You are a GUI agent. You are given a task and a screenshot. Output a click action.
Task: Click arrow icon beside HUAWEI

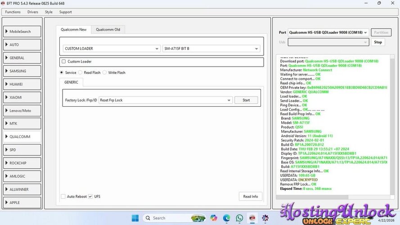tap(6, 84)
